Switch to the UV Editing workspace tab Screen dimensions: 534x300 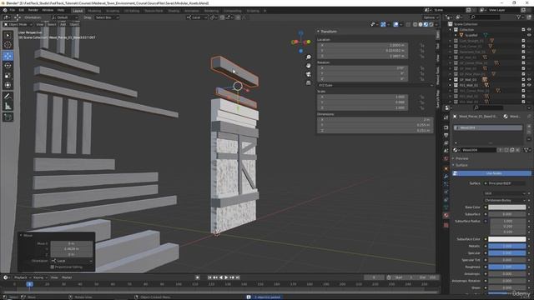pos(132,11)
